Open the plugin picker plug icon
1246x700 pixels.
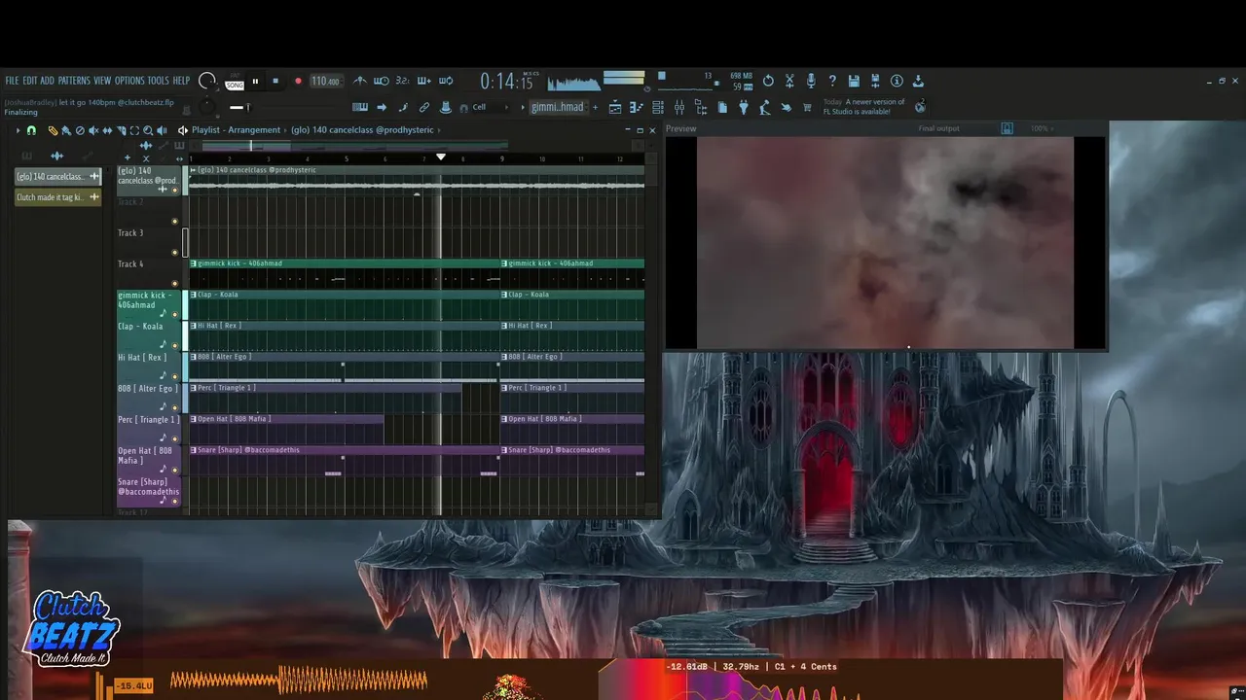pos(744,107)
